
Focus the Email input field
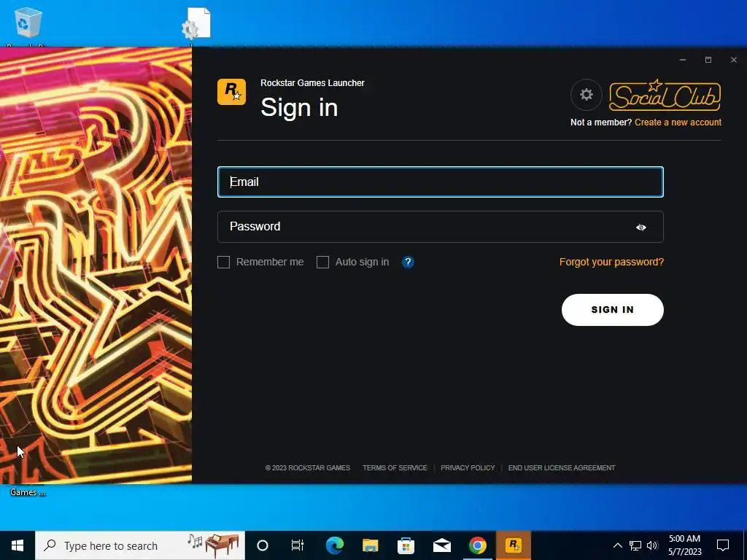pos(440,182)
